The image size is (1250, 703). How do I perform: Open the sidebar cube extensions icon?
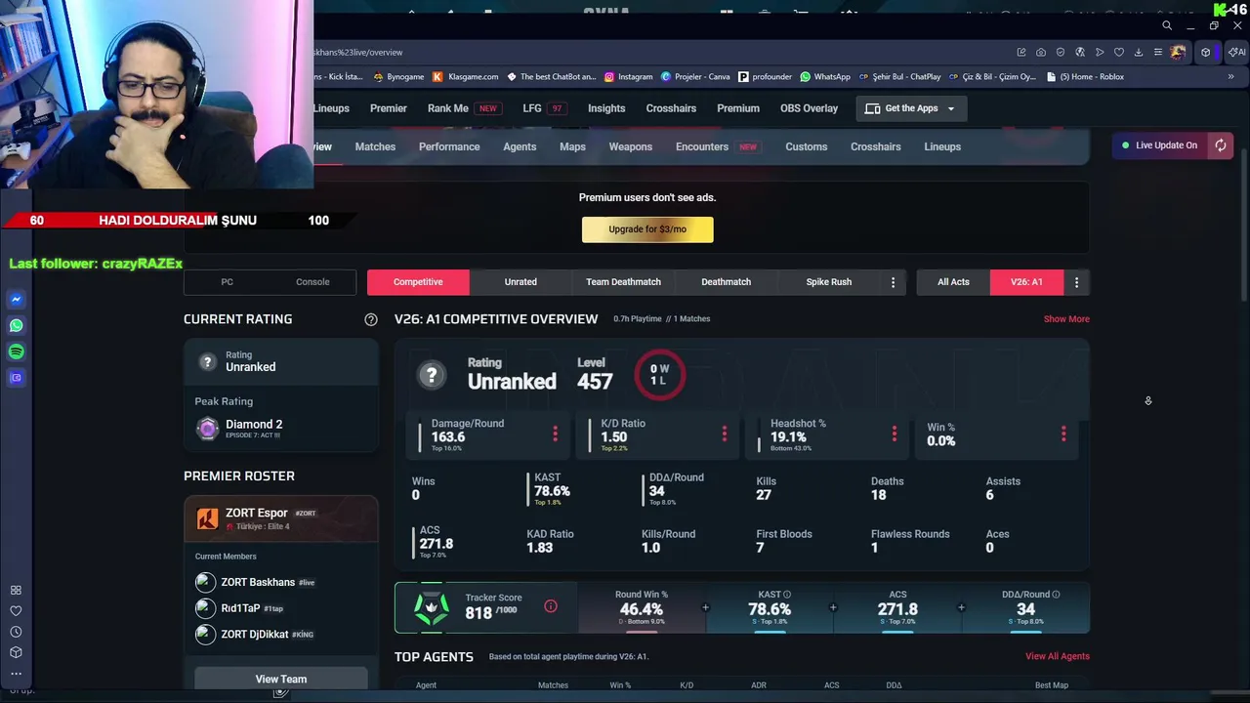coord(16,652)
